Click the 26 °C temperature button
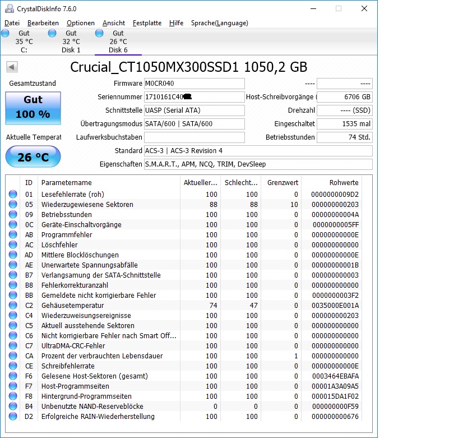The image size is (463, 438). click(x=33, y=157)
